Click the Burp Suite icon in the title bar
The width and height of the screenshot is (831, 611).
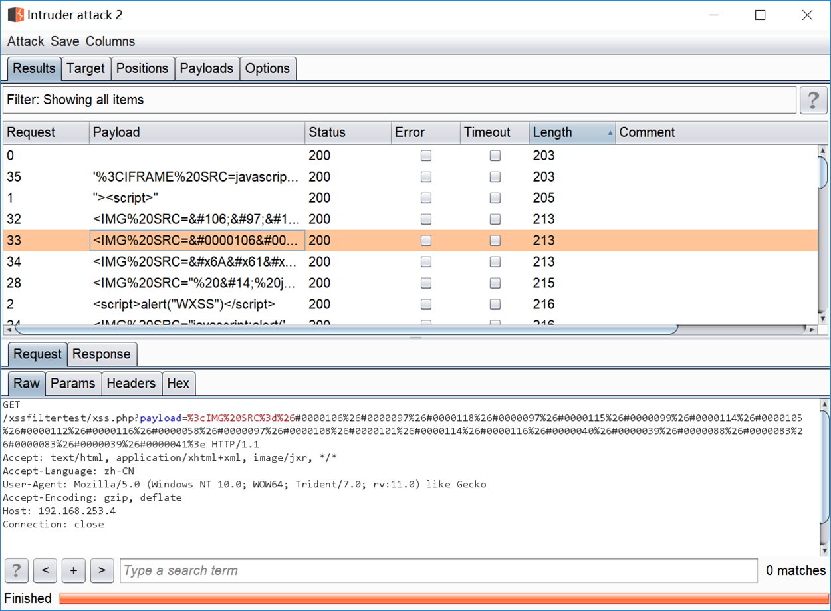pos(15,15)
